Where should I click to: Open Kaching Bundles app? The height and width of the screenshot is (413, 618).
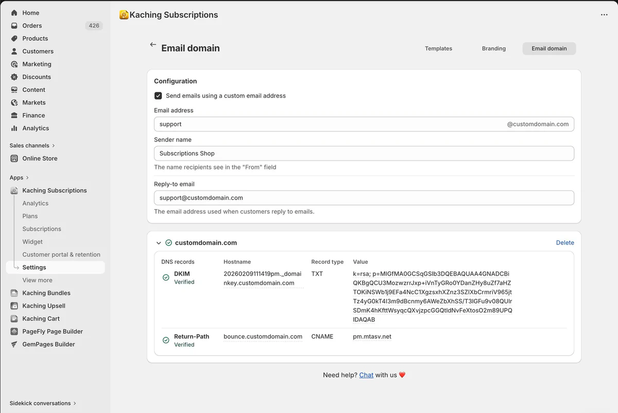(46, 293)
